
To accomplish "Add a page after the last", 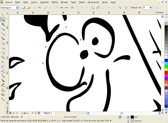I will coord(39,113).
